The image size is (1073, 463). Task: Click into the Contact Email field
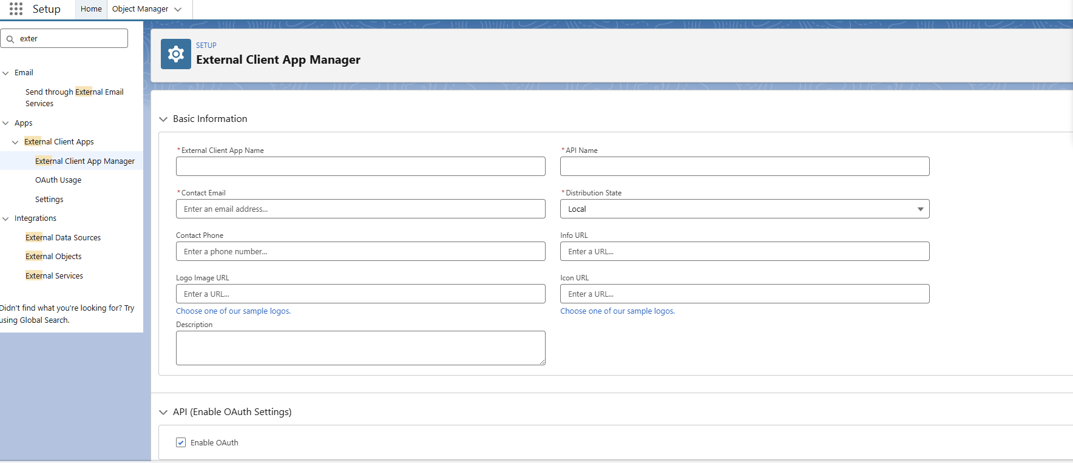(x=360, y=209)
